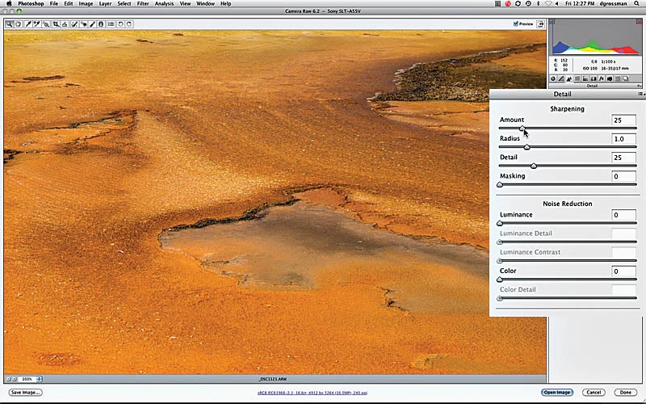
Task: Select the Targeted Adjustment tool
Action: click(x=46, y=24)
